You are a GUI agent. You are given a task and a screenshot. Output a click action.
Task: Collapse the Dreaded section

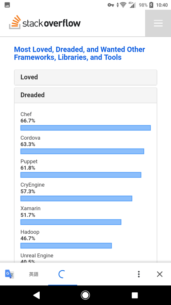85,95
